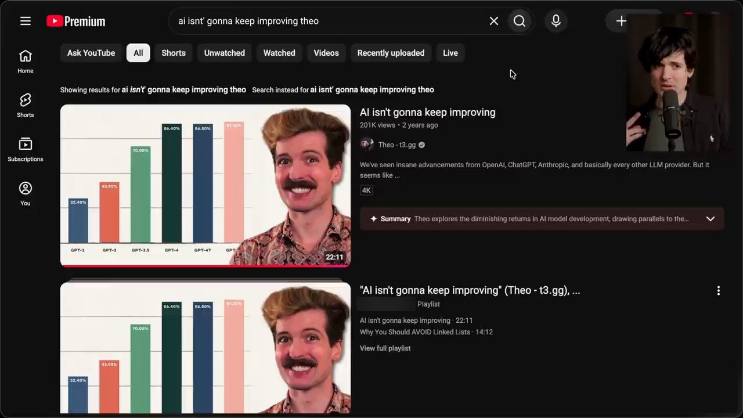Click corrected query in Showing results for

point(184,90)
